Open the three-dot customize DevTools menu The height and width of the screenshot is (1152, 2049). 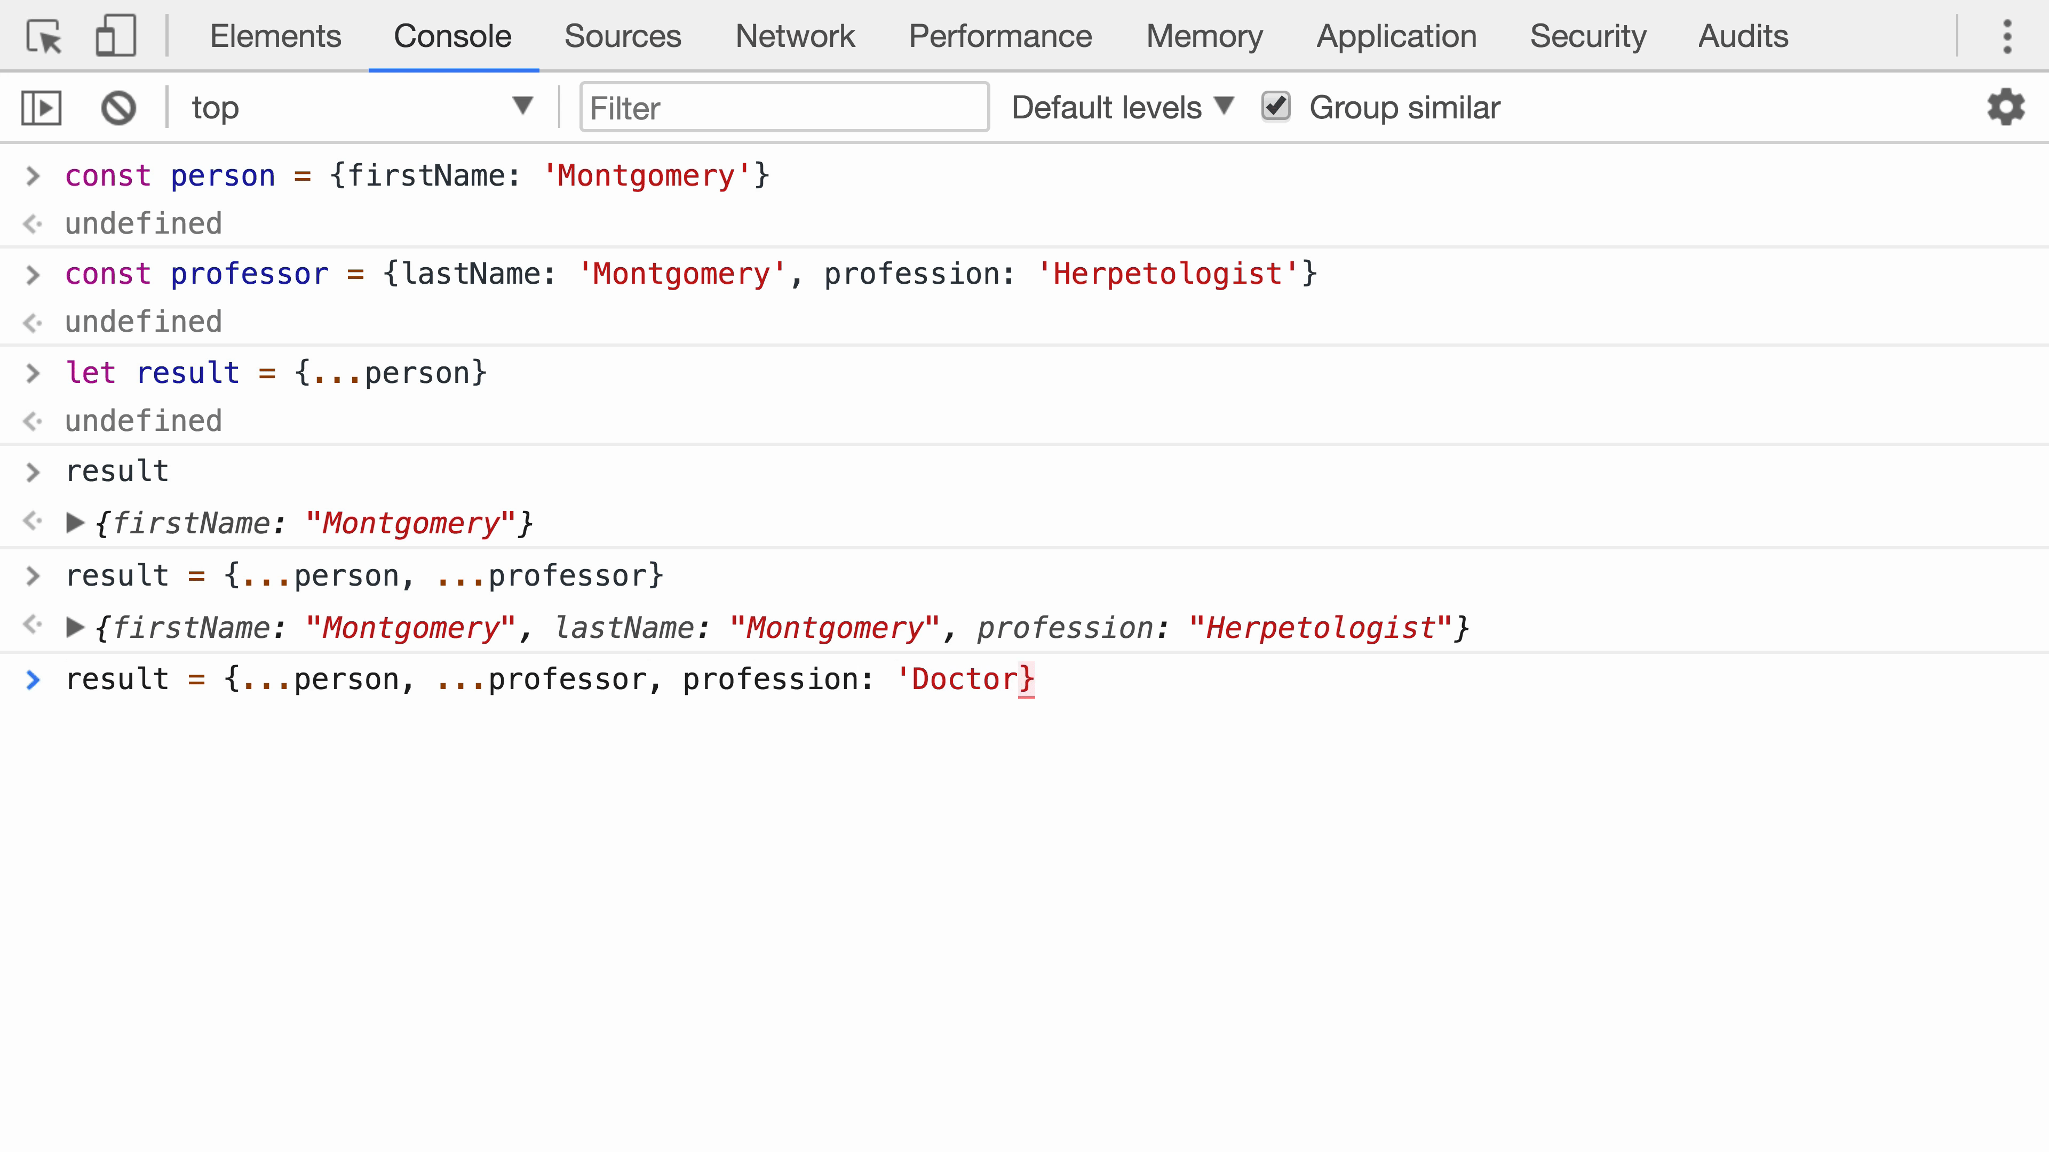2007,37
